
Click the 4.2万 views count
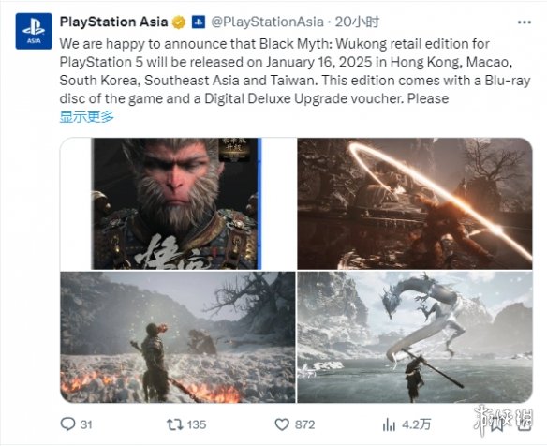pyautogui.click(x=416, y=424)
